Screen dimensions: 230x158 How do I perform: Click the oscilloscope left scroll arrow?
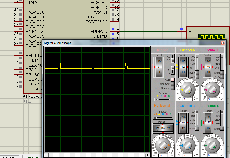[x=46, y=155]
